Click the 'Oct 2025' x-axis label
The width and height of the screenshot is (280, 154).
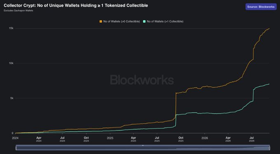[181, 139]
